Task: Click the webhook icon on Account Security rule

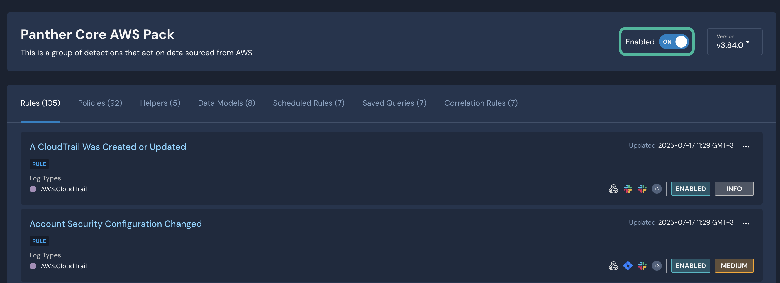Action: [x=613, y=265]
